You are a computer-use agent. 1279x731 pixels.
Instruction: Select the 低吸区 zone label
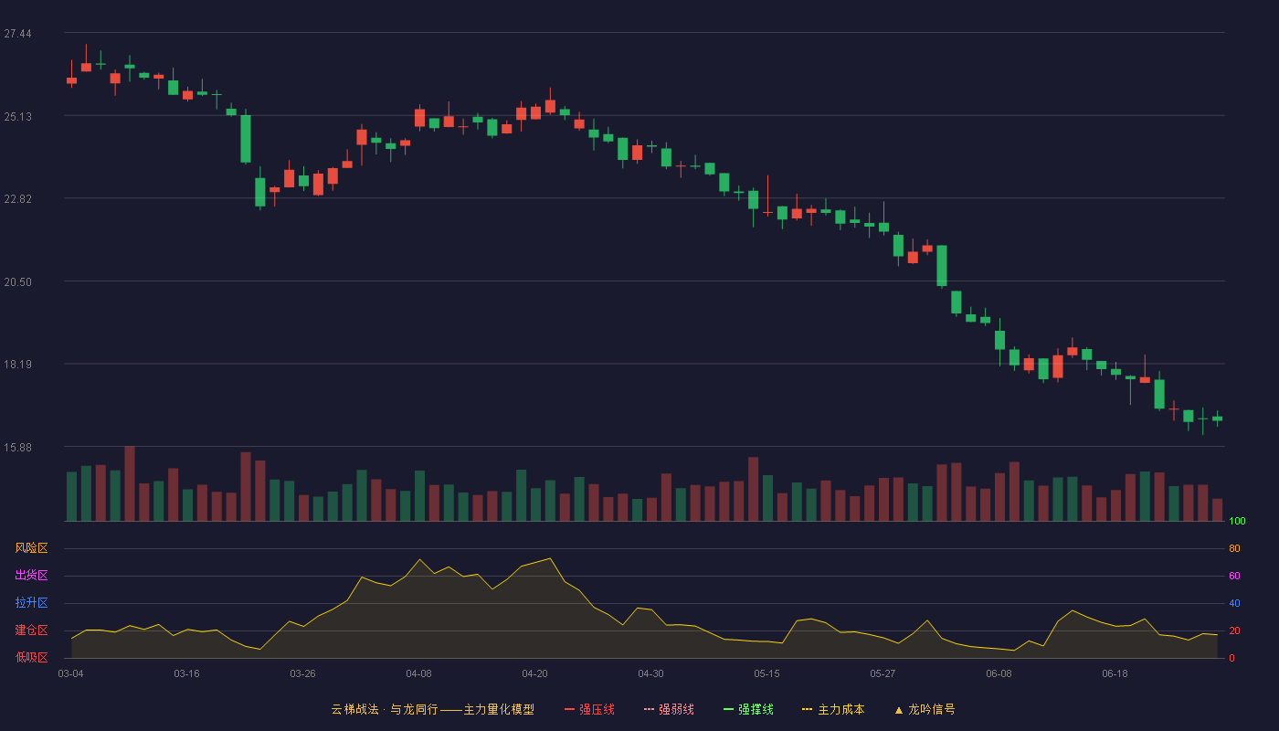click(x=31, y=658)
